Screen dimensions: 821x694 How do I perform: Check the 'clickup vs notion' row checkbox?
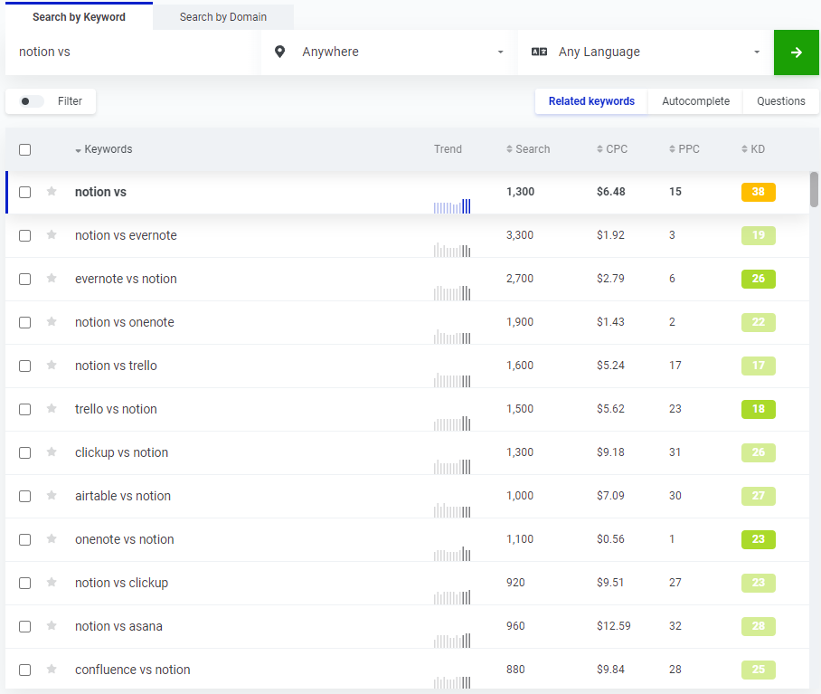coord(24,453)
